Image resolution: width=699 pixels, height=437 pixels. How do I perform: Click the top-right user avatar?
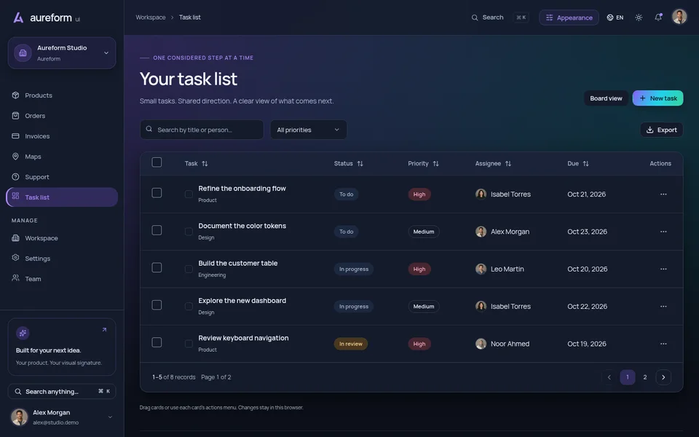point(679,17)
